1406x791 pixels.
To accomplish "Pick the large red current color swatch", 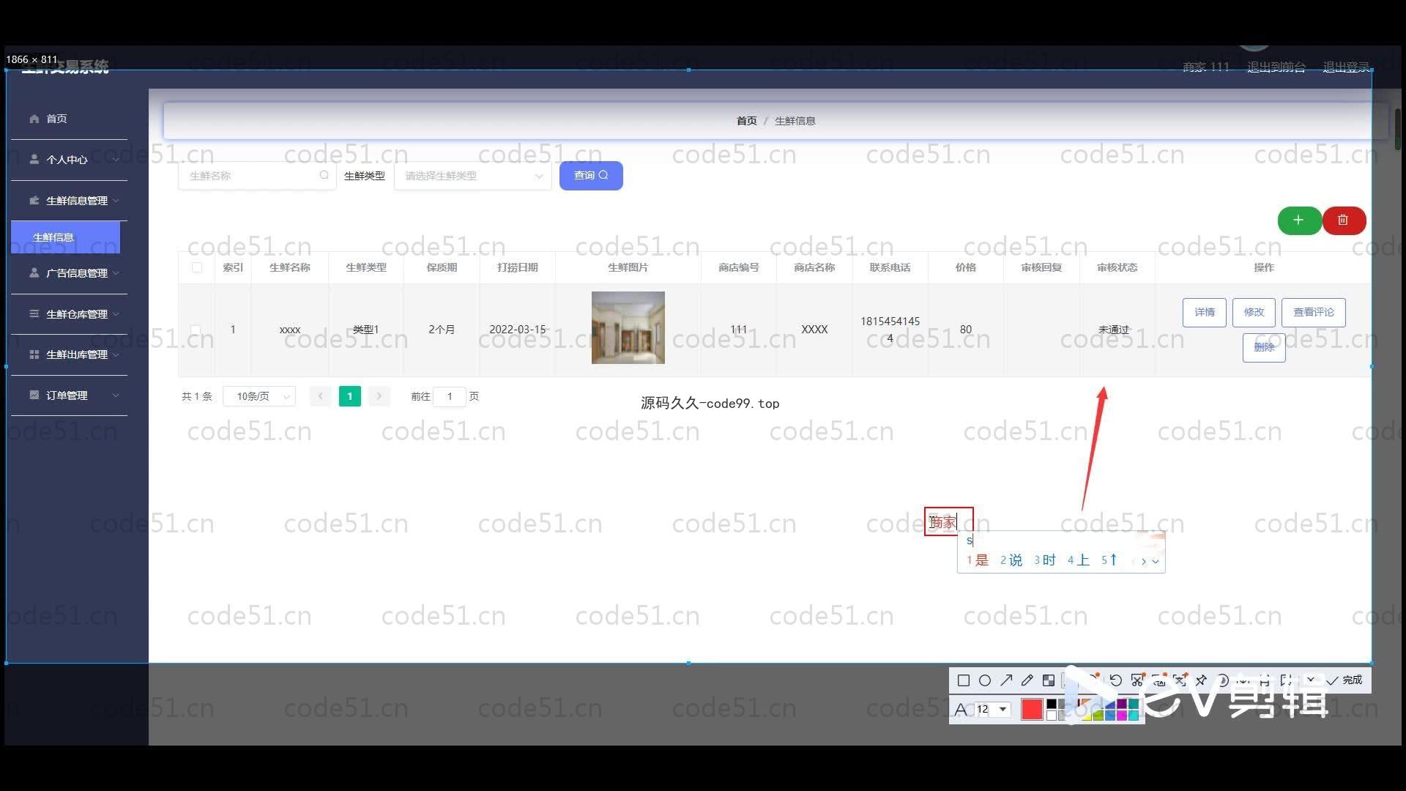I will click(1032, 709).
